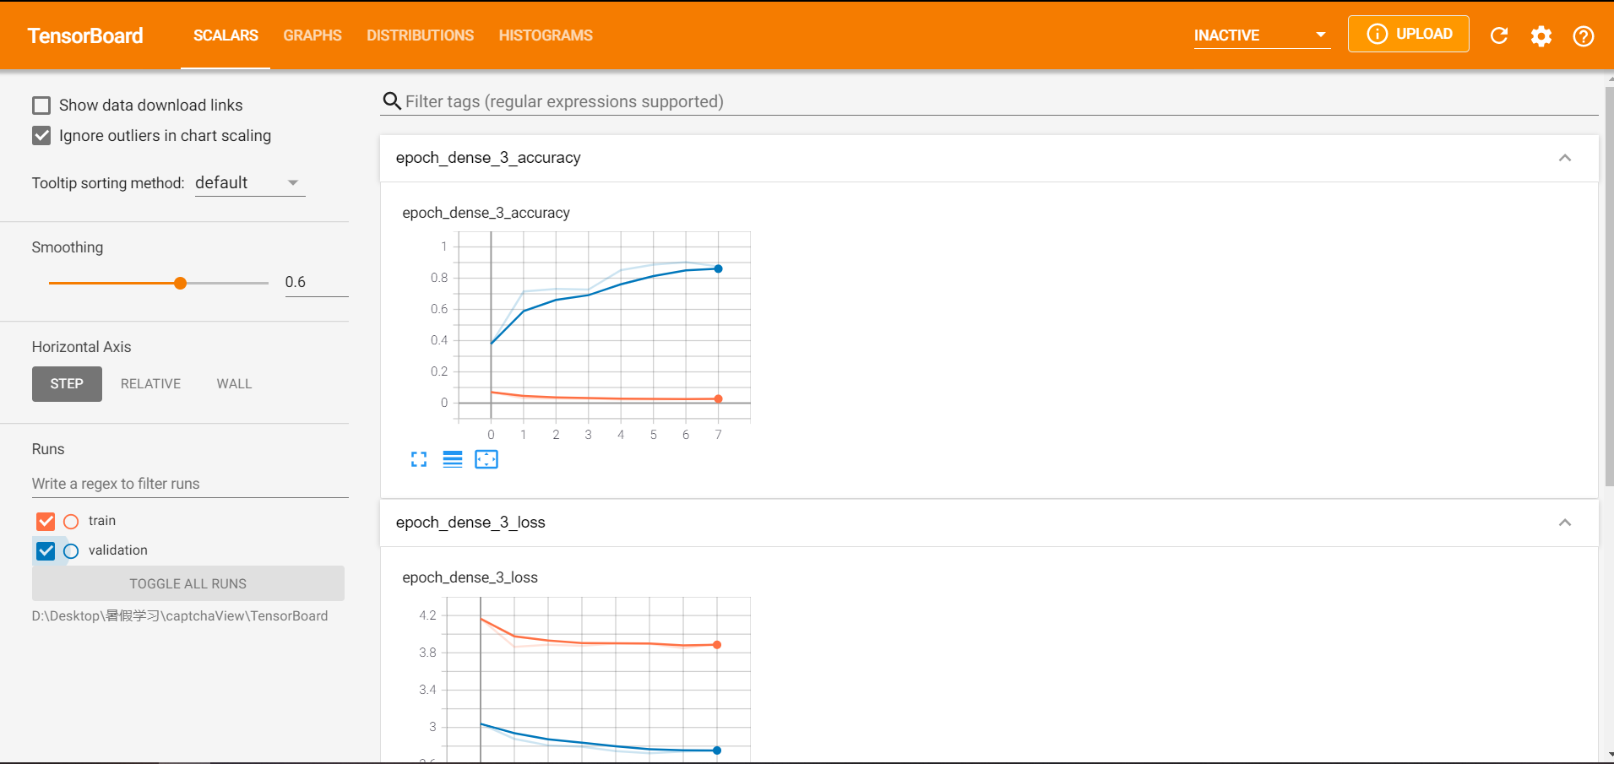Open the settings gear icon

point(1541,35)
